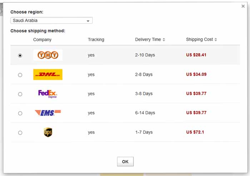Click the 2-8 Days DHL delivery time

[x=144, y=74]
